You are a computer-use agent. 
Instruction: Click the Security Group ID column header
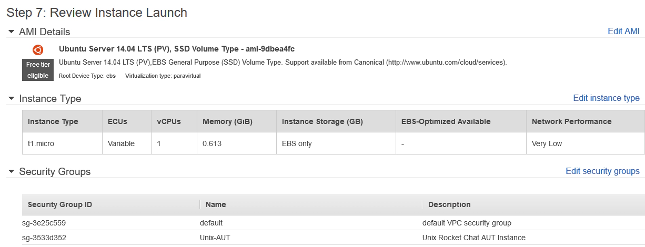coord(59,204)
